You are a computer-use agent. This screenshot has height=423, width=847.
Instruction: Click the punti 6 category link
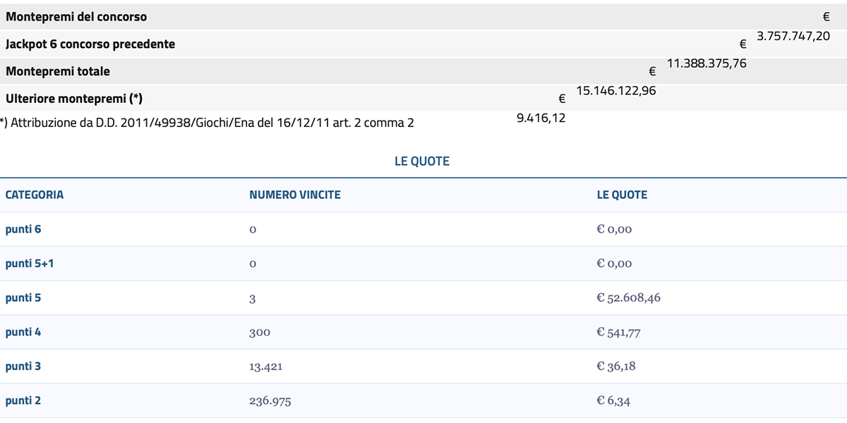click(x=23, y=229)
